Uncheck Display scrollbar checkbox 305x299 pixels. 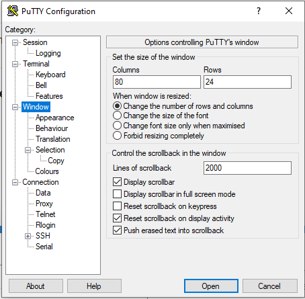(x=117, y=182)
